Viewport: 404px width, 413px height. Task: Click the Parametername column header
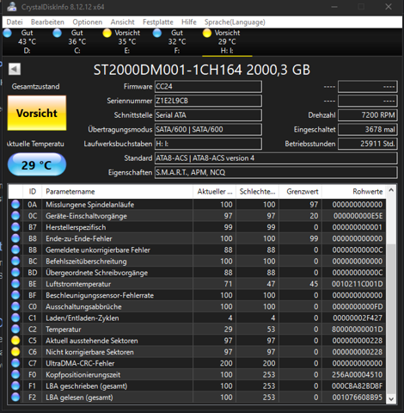118,192
